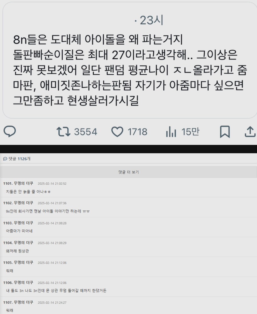Open the retweet count 3554
The height and width of the screenshot is (314, 257).
[x=86, y=132]
